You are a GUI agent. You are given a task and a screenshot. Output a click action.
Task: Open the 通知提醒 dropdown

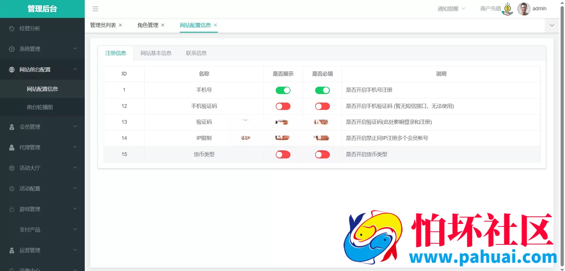pos(451,9)
